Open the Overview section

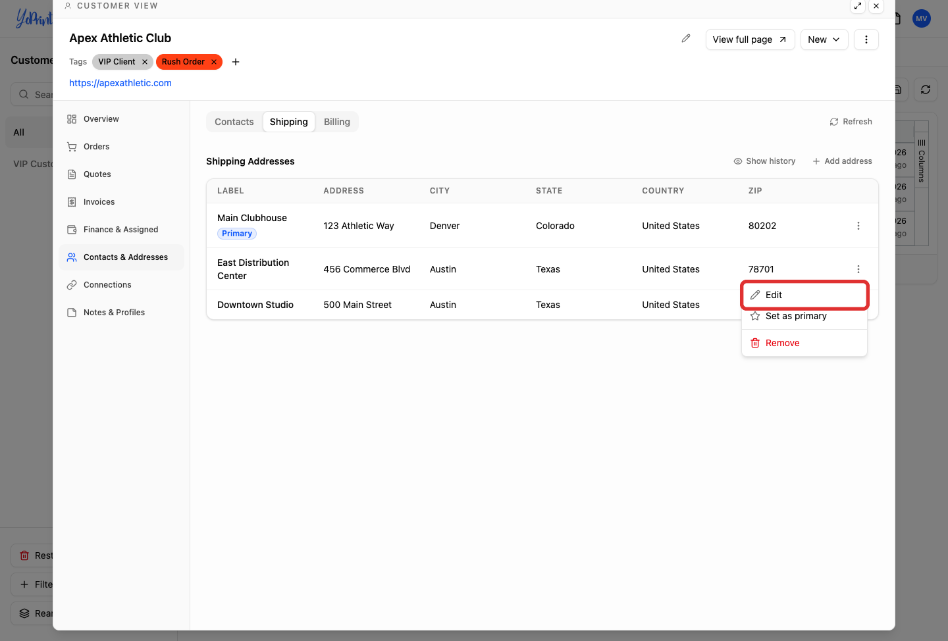click(x=121, y=119)
